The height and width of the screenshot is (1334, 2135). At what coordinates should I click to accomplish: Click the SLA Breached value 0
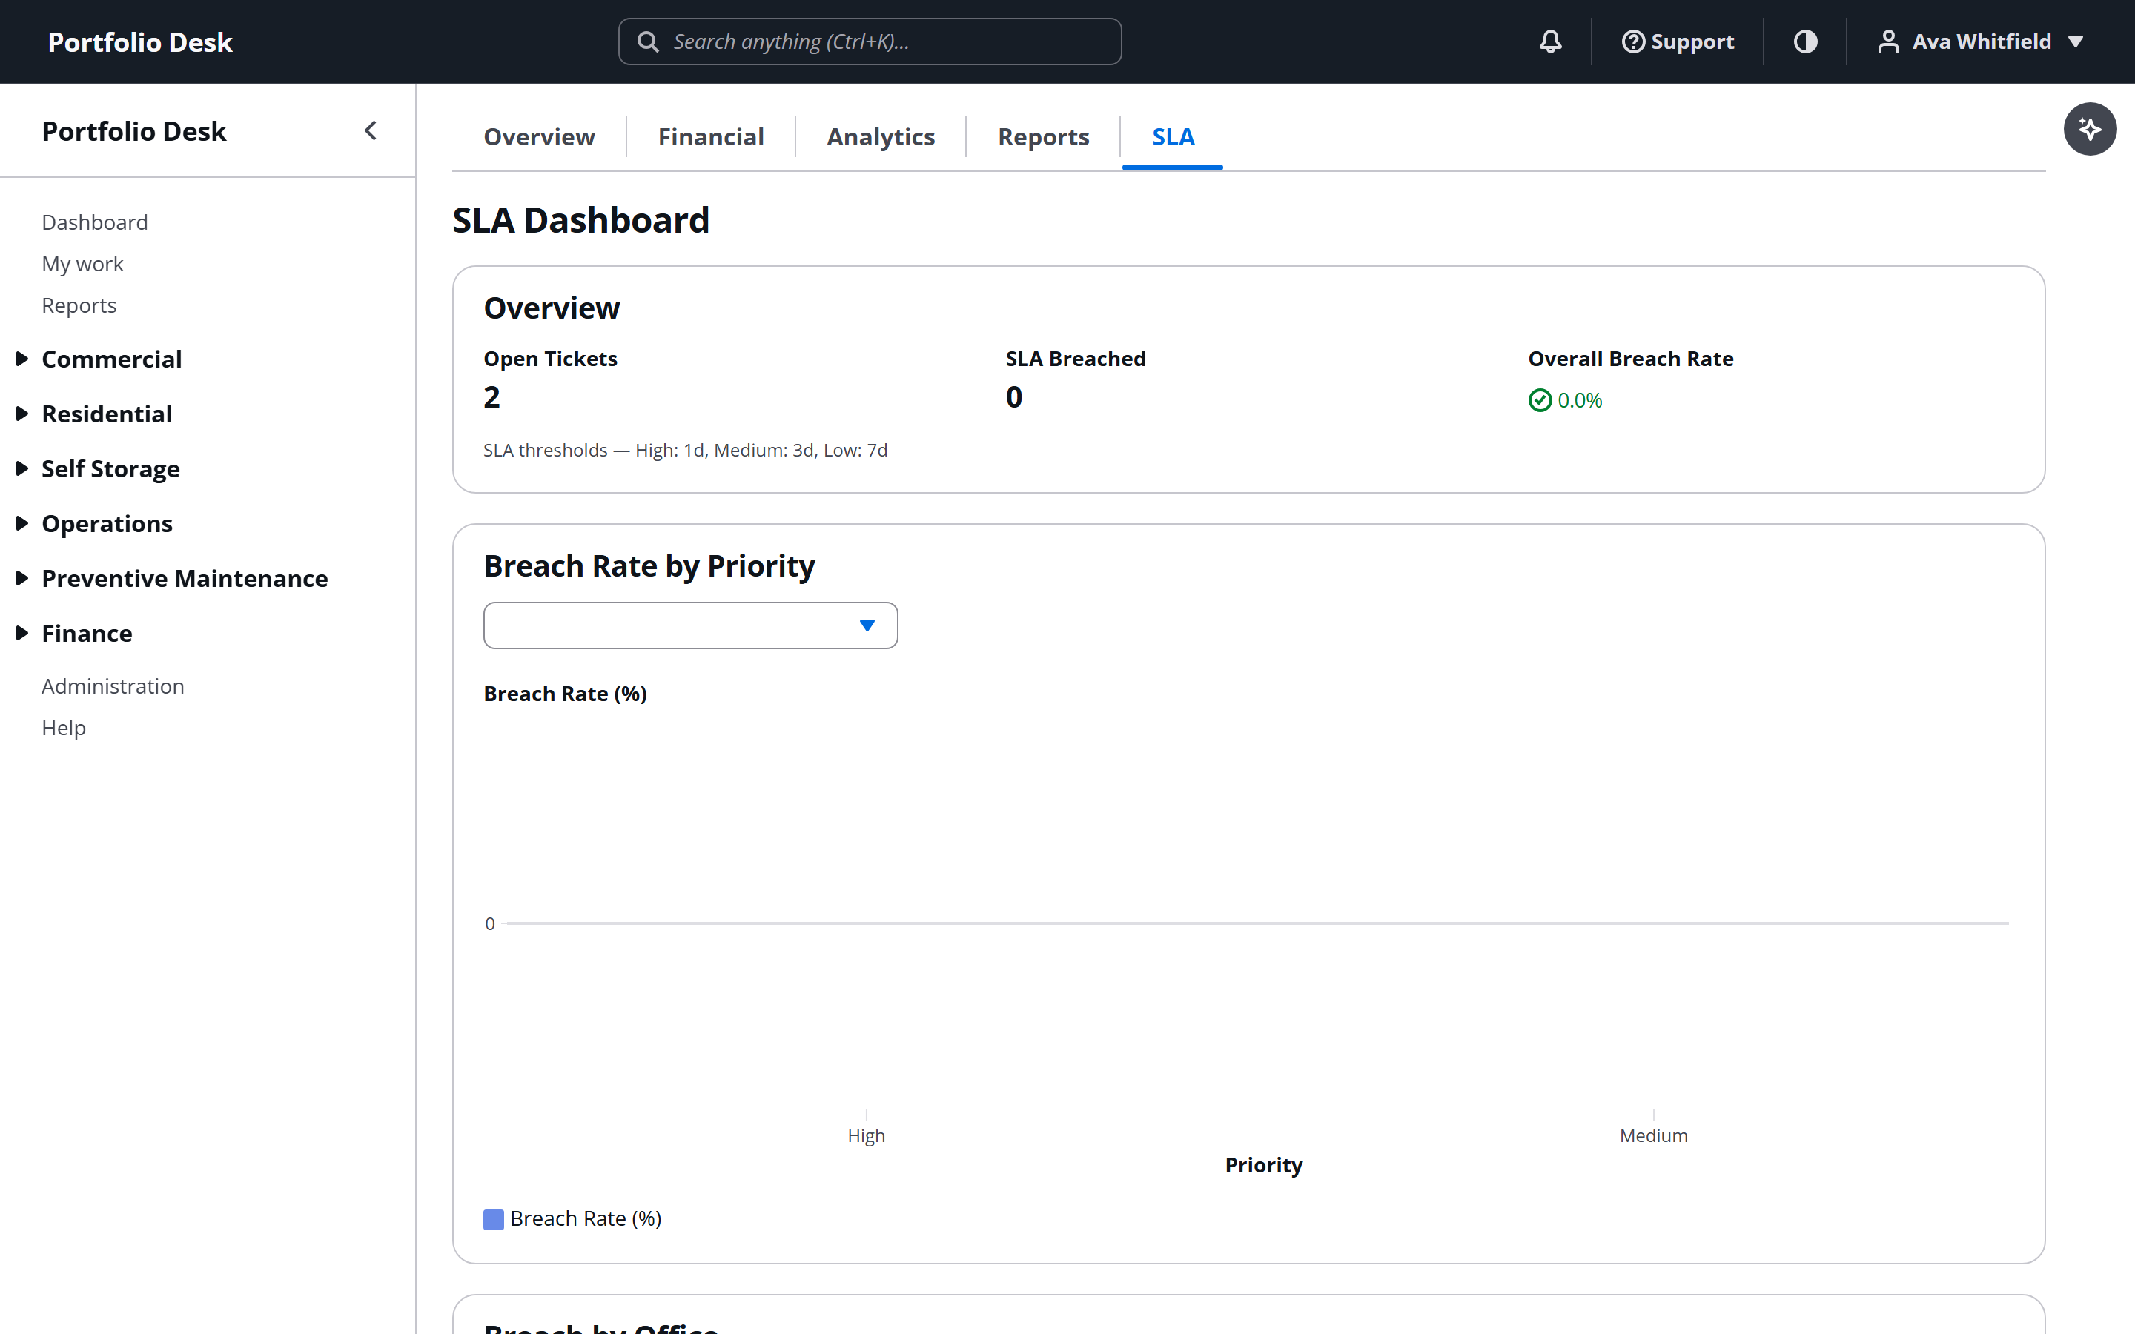point(1013,397)
